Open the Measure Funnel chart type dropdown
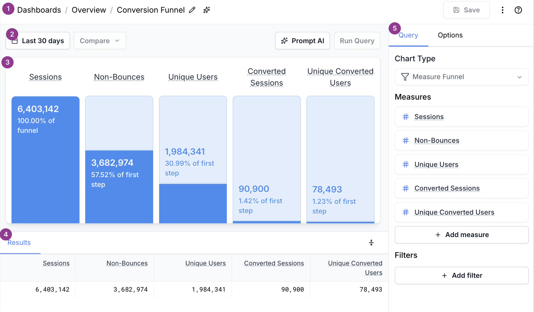Viewport: 534px width, 312px height. [461, 77]
